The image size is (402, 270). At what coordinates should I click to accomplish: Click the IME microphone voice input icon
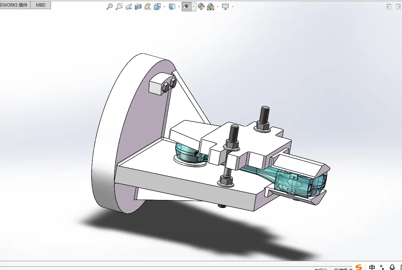coord(392,267)
